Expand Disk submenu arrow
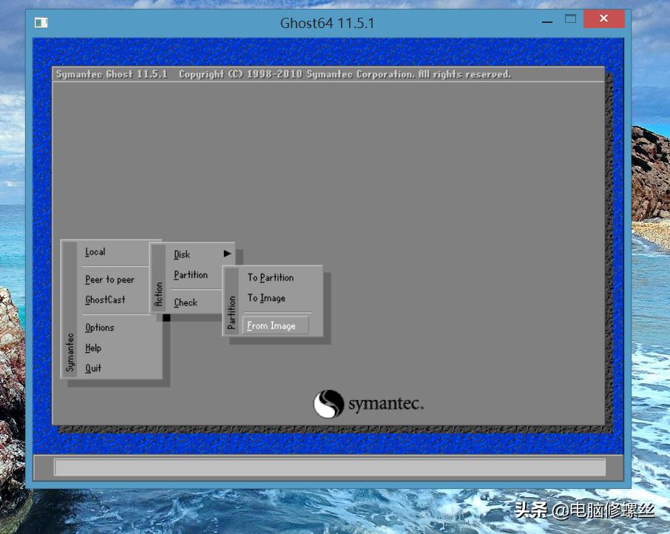Viewport: 670px width, 534px height. pos(227,254)
